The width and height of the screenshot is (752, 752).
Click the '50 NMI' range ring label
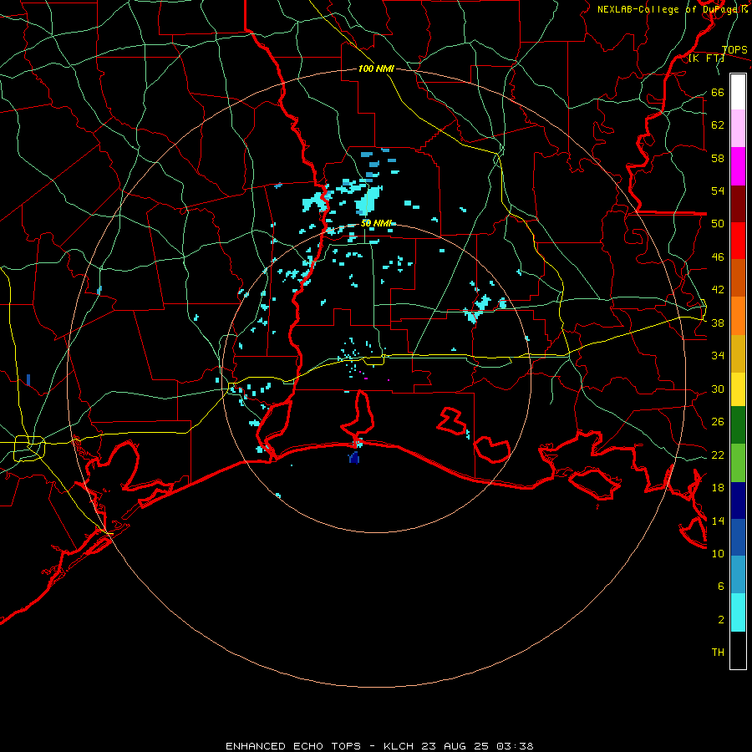click(376, 223)
